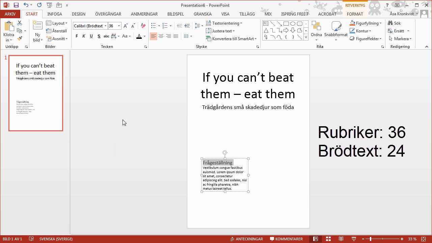Click the Format Painter brush icon
Viewport: 432px width, 243px height.
click(x=20, y=39)
